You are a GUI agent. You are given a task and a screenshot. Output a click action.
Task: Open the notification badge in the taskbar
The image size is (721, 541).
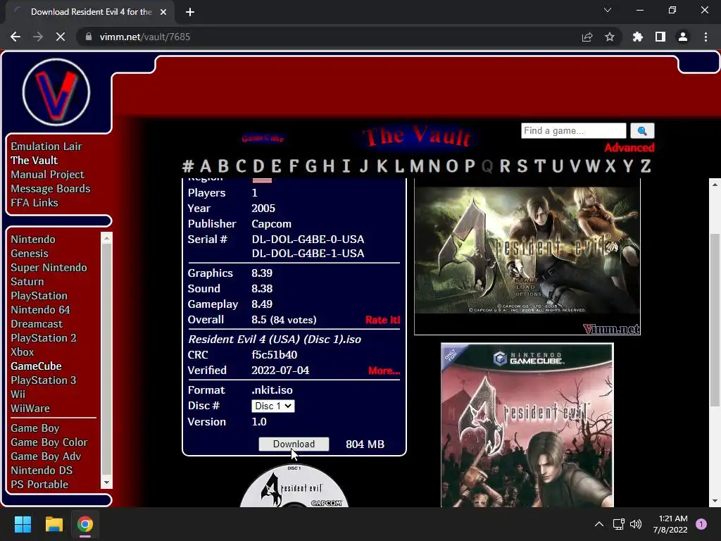click(x=701, y=524)
